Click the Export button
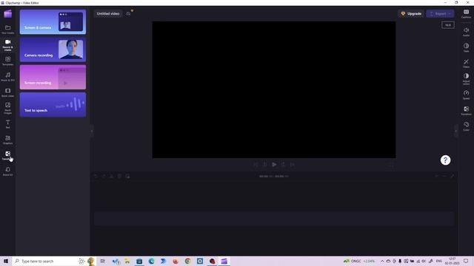The height and width of the screenshot is (266, 474). pos(440,13)
